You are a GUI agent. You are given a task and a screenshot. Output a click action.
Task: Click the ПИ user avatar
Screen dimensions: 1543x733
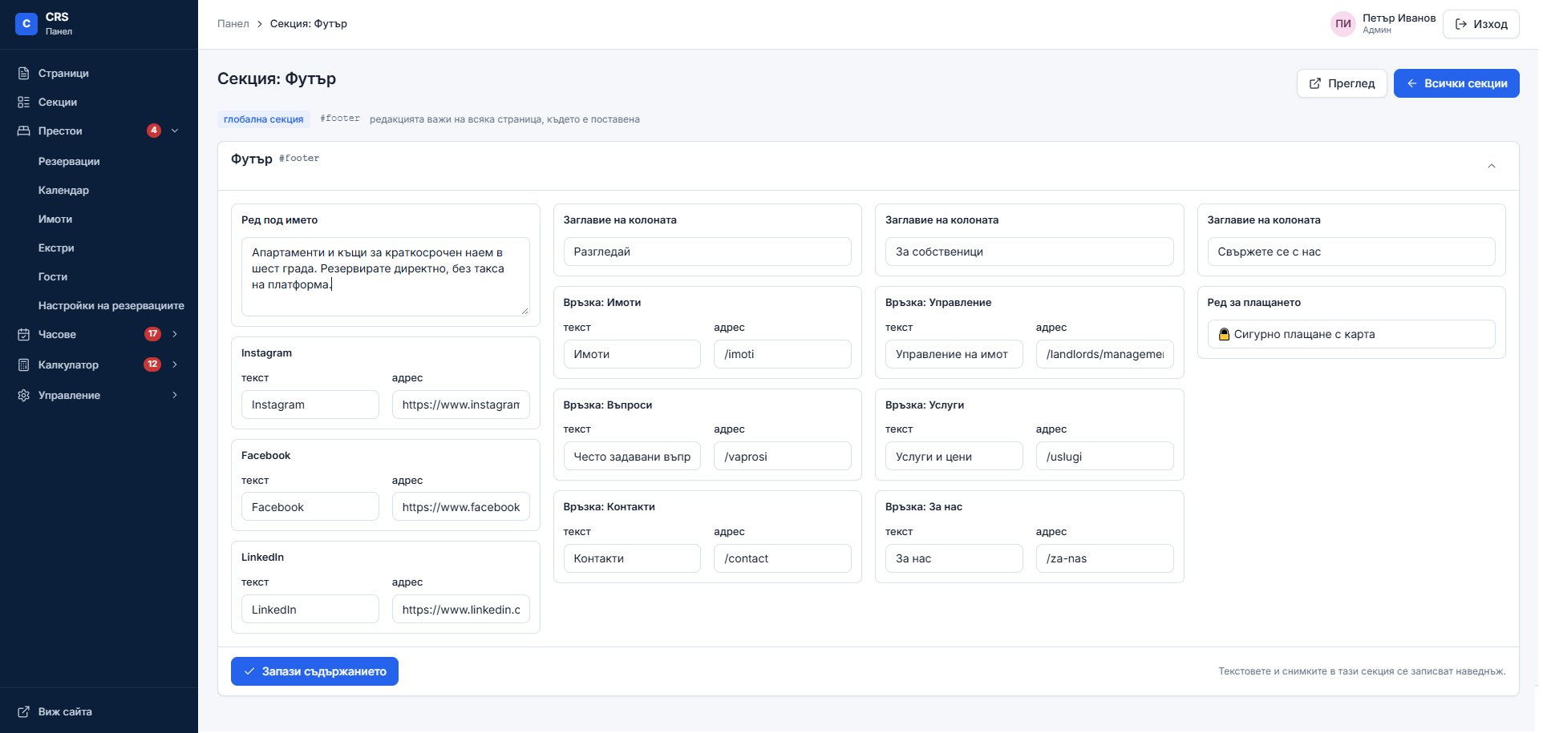[1343, 24]
